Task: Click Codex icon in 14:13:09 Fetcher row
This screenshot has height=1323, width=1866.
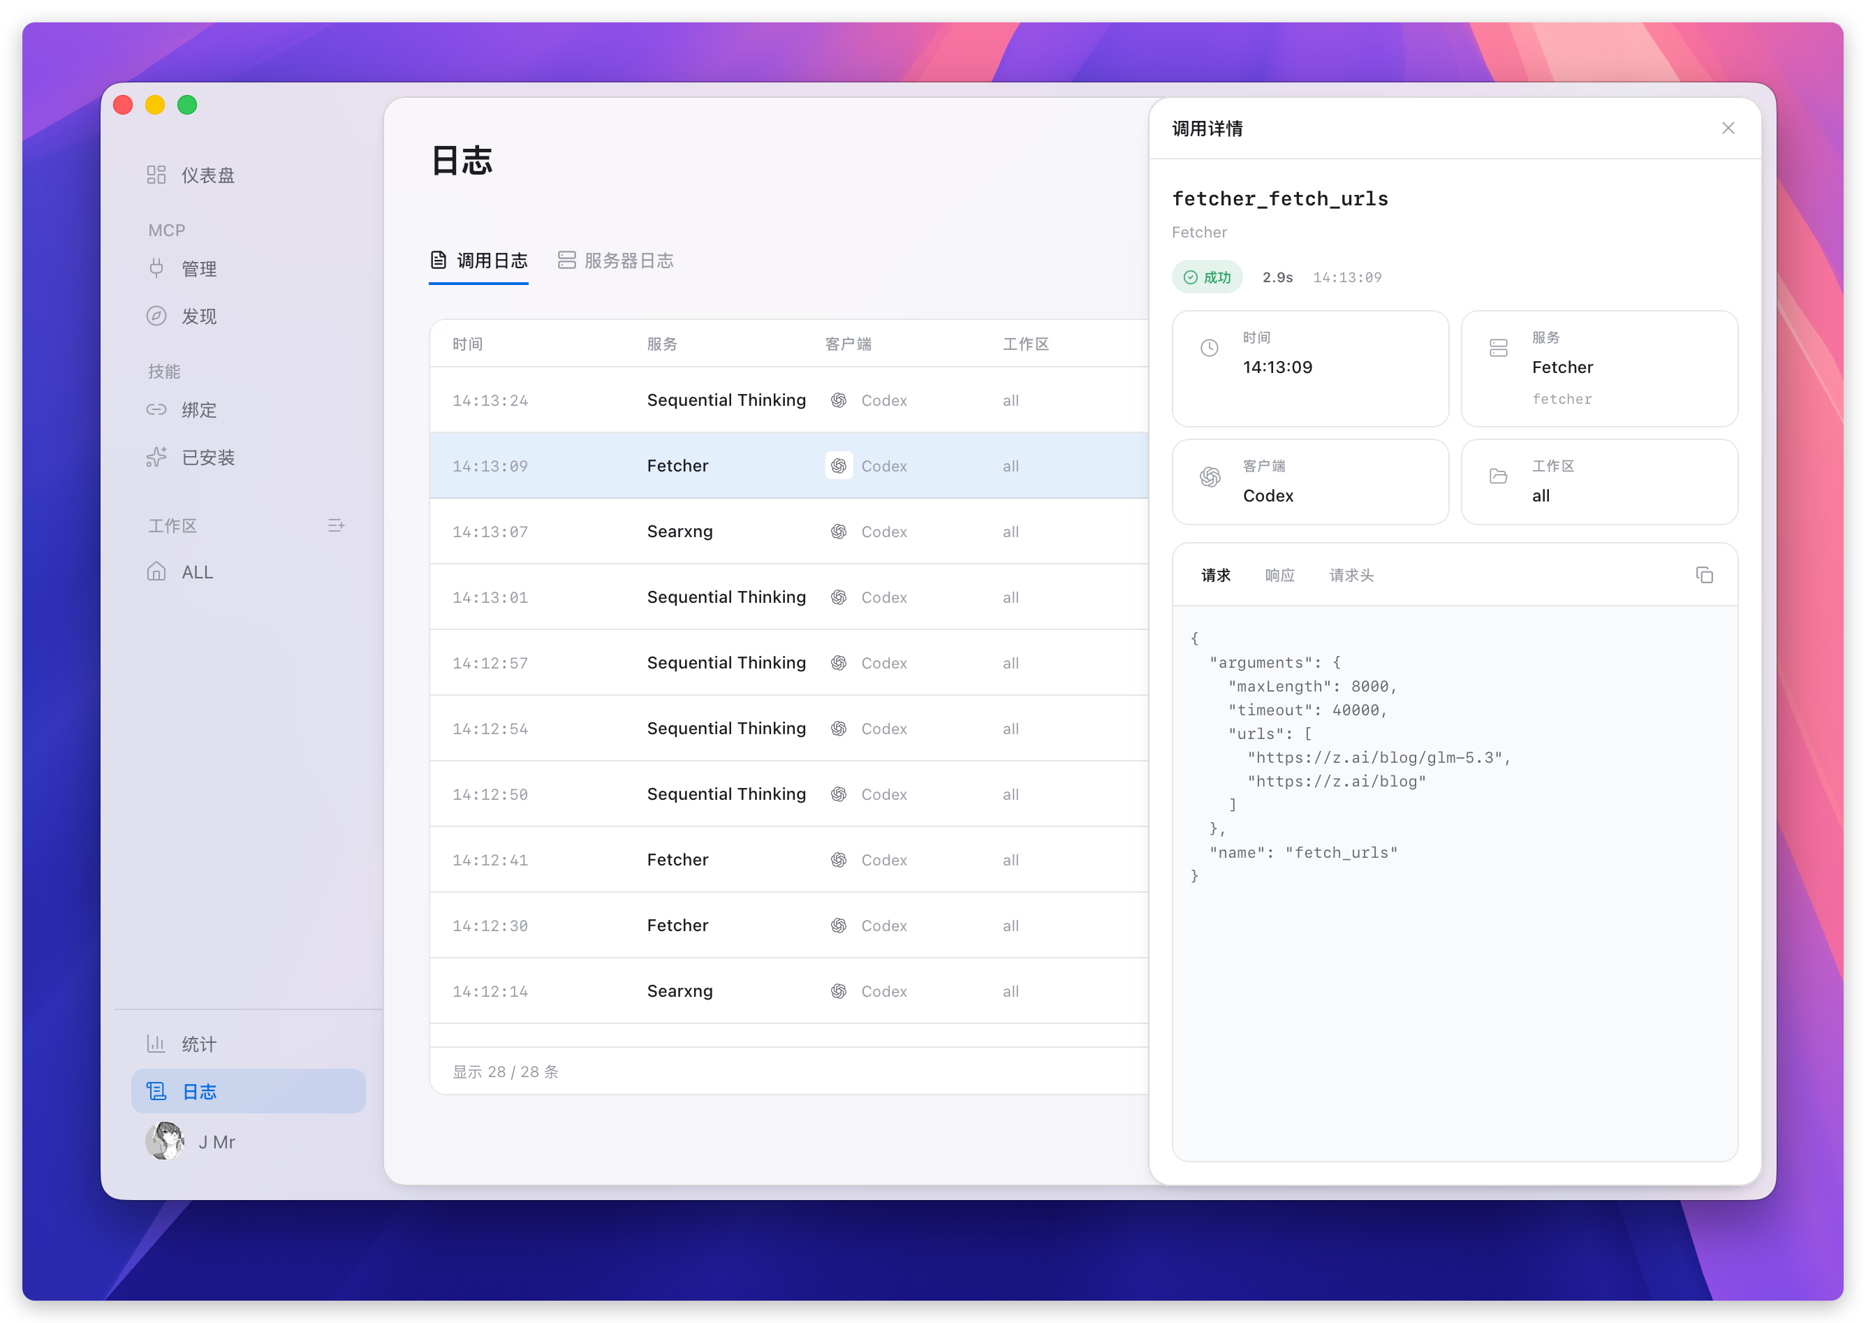Action: tap(839, 466)
